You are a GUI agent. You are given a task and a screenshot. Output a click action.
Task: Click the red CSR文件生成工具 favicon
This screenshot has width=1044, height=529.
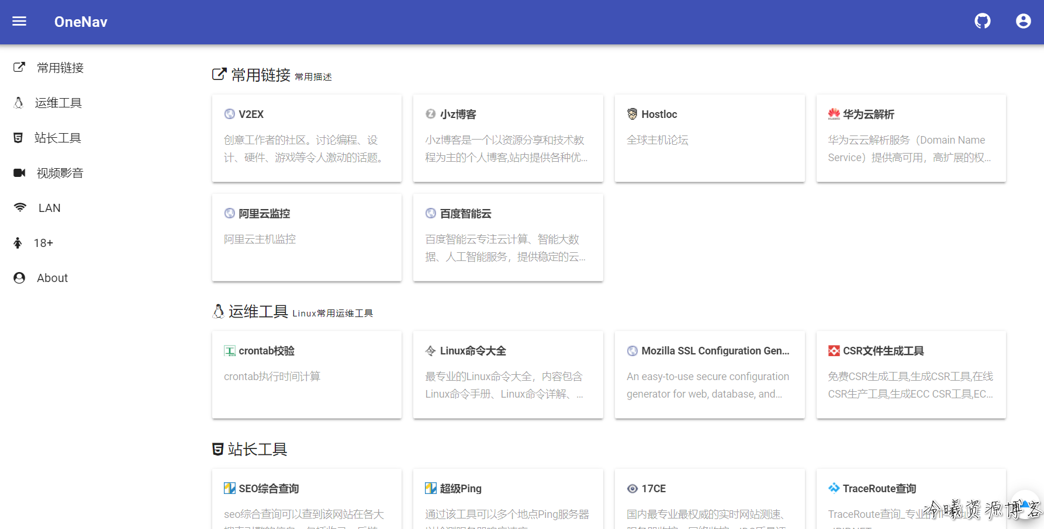point(834,351)
